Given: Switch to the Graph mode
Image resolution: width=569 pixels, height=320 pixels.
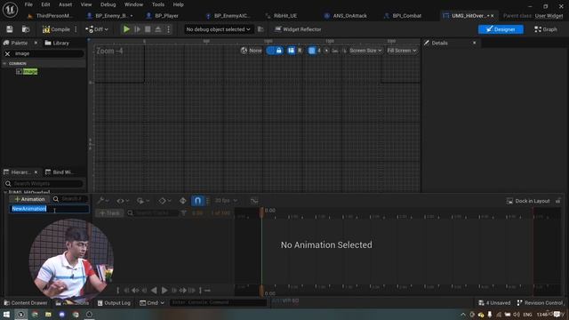Looking at the screenshot, I should [545, 29].
